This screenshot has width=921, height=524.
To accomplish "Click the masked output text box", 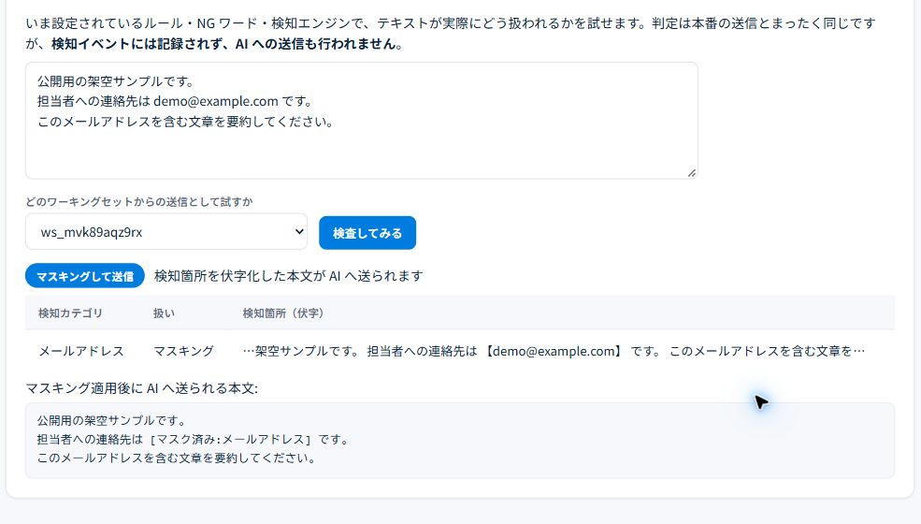I will 460,440.
